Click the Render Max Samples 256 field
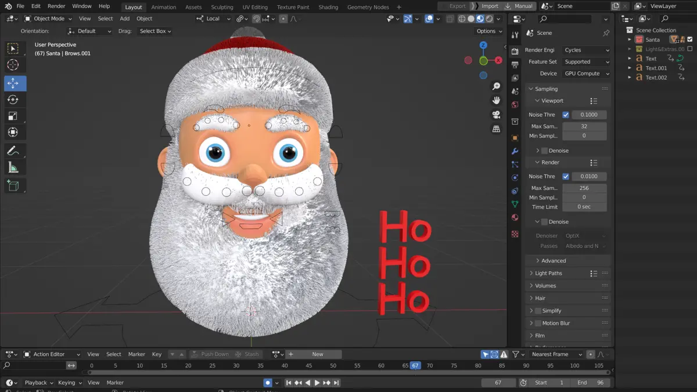Viewport: 697px width, 392px height. (x=584, y=188)
